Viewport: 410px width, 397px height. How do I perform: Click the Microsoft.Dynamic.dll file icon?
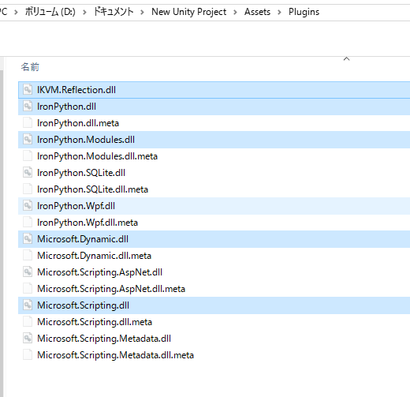pos(28,239)
